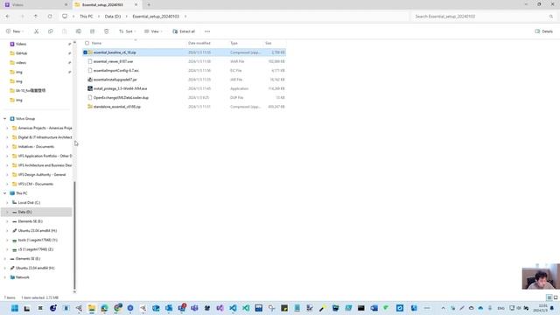This screenshot has height=315, width=560.
Task: Open the GitHub pinned folder in sidebar
Action: (x=21, y=53)
